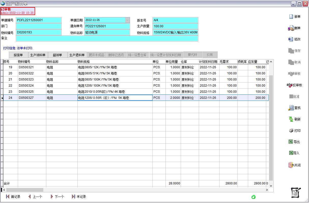Open the 报废单 tab button
Image resolution: width=309 pixels, height=203 pixels.
[x=18, y=55]
